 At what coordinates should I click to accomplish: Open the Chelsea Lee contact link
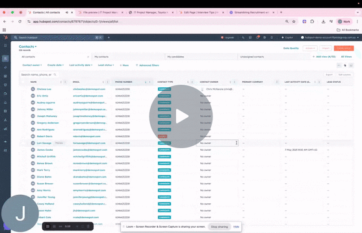(44, 89)
